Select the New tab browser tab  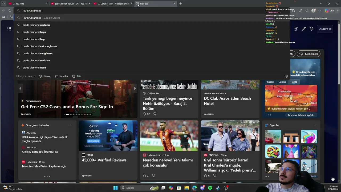156,4
